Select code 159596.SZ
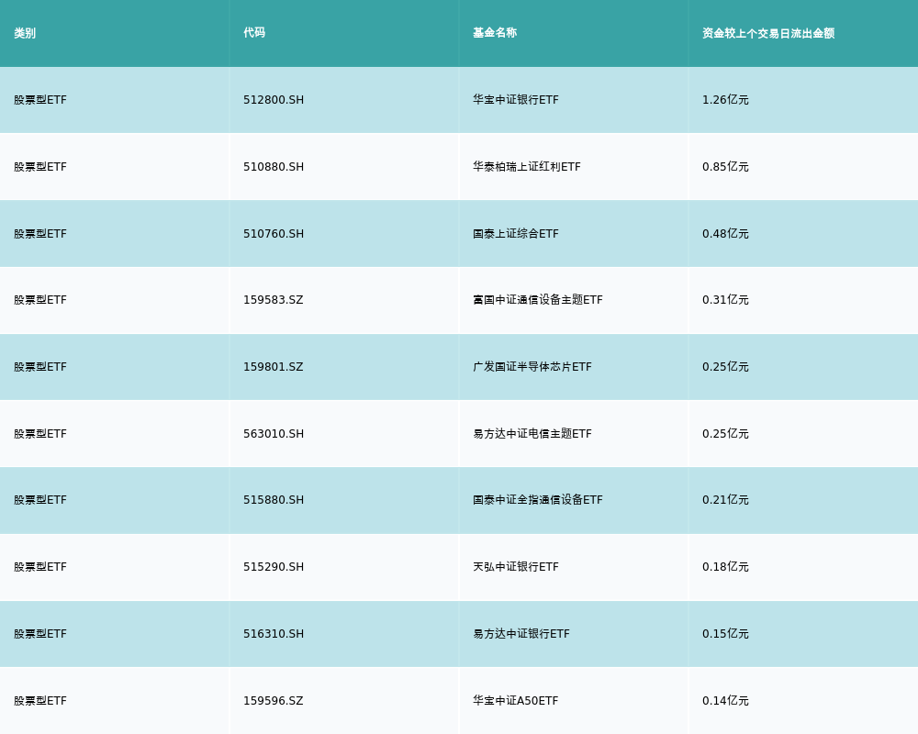Viewport: 918px width, 734px height. pos(274,701)
